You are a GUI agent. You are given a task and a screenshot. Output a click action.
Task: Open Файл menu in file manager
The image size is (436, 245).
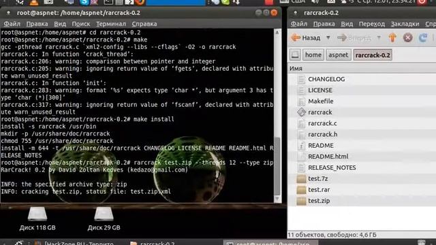[299, 24]
